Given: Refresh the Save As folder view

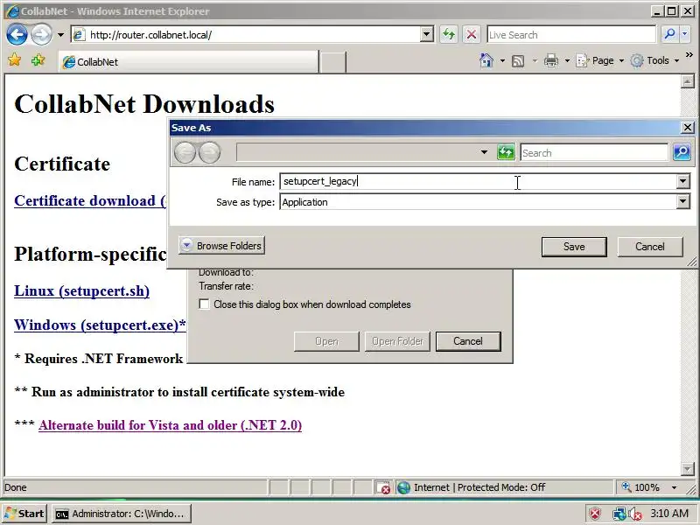Looking at the screenshot, I should pyautogui.click(x=506, y=152).
